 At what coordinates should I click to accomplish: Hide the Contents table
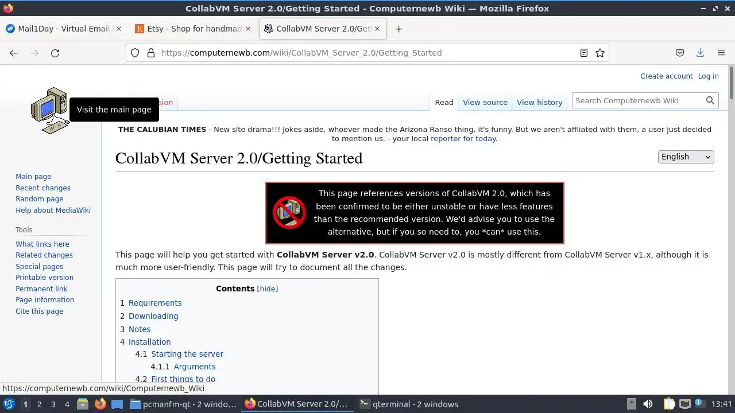point(268,289)
